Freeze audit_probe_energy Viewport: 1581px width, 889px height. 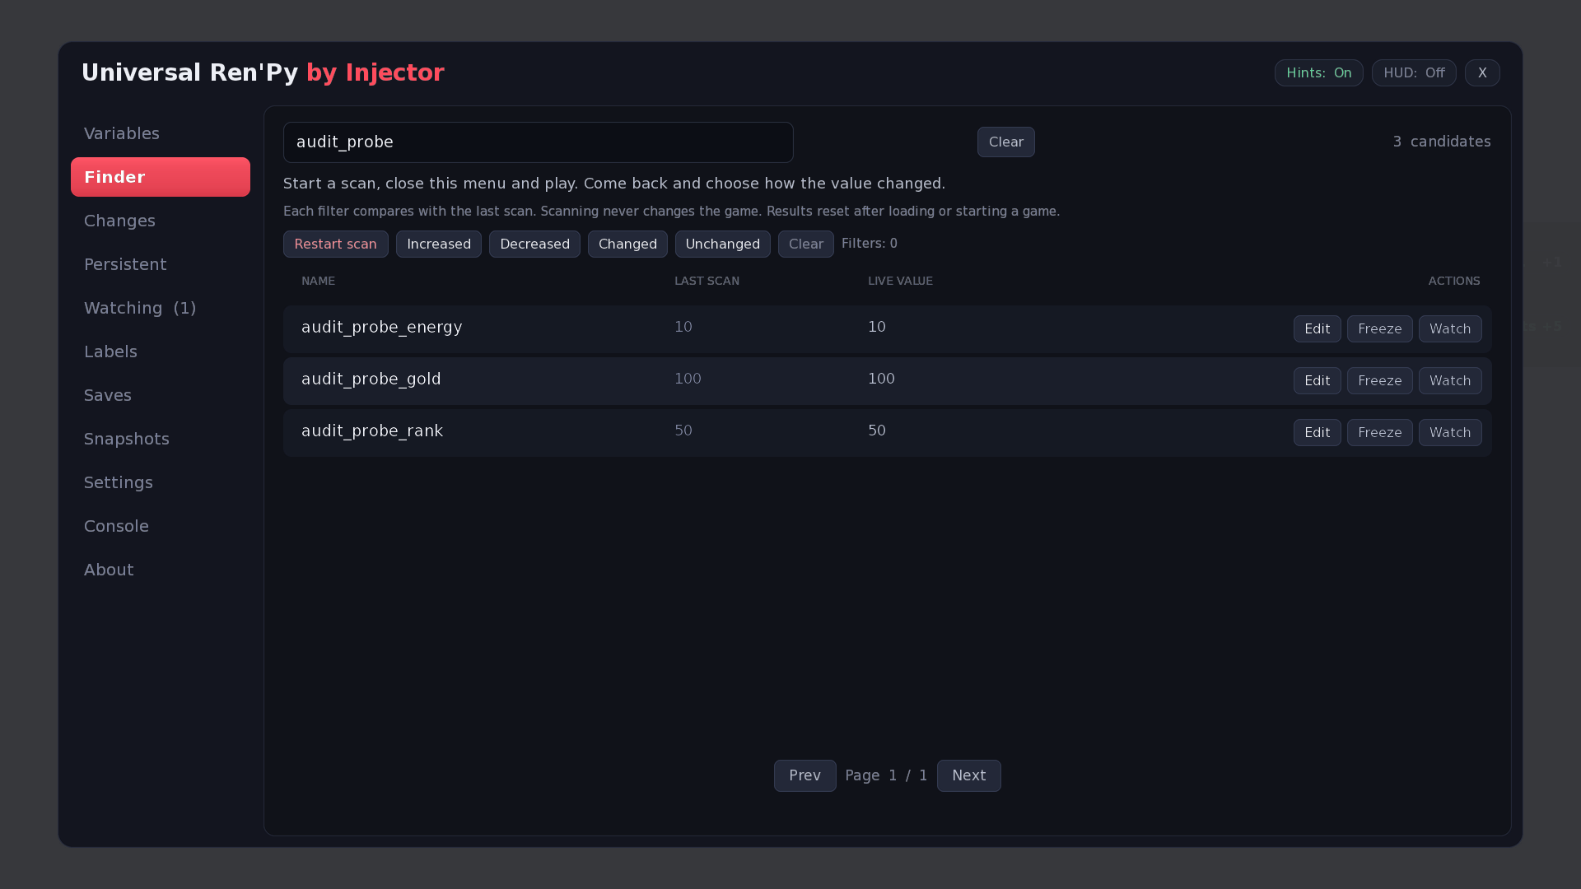click(1379, 329)
